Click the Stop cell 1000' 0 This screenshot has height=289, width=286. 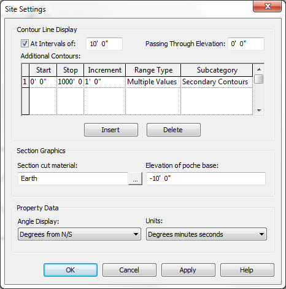pyautogui.click(x=71, y=82)
